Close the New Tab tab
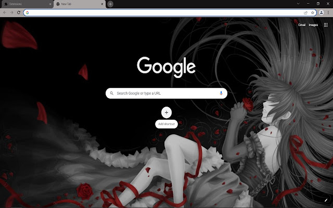 pos(102,4)
